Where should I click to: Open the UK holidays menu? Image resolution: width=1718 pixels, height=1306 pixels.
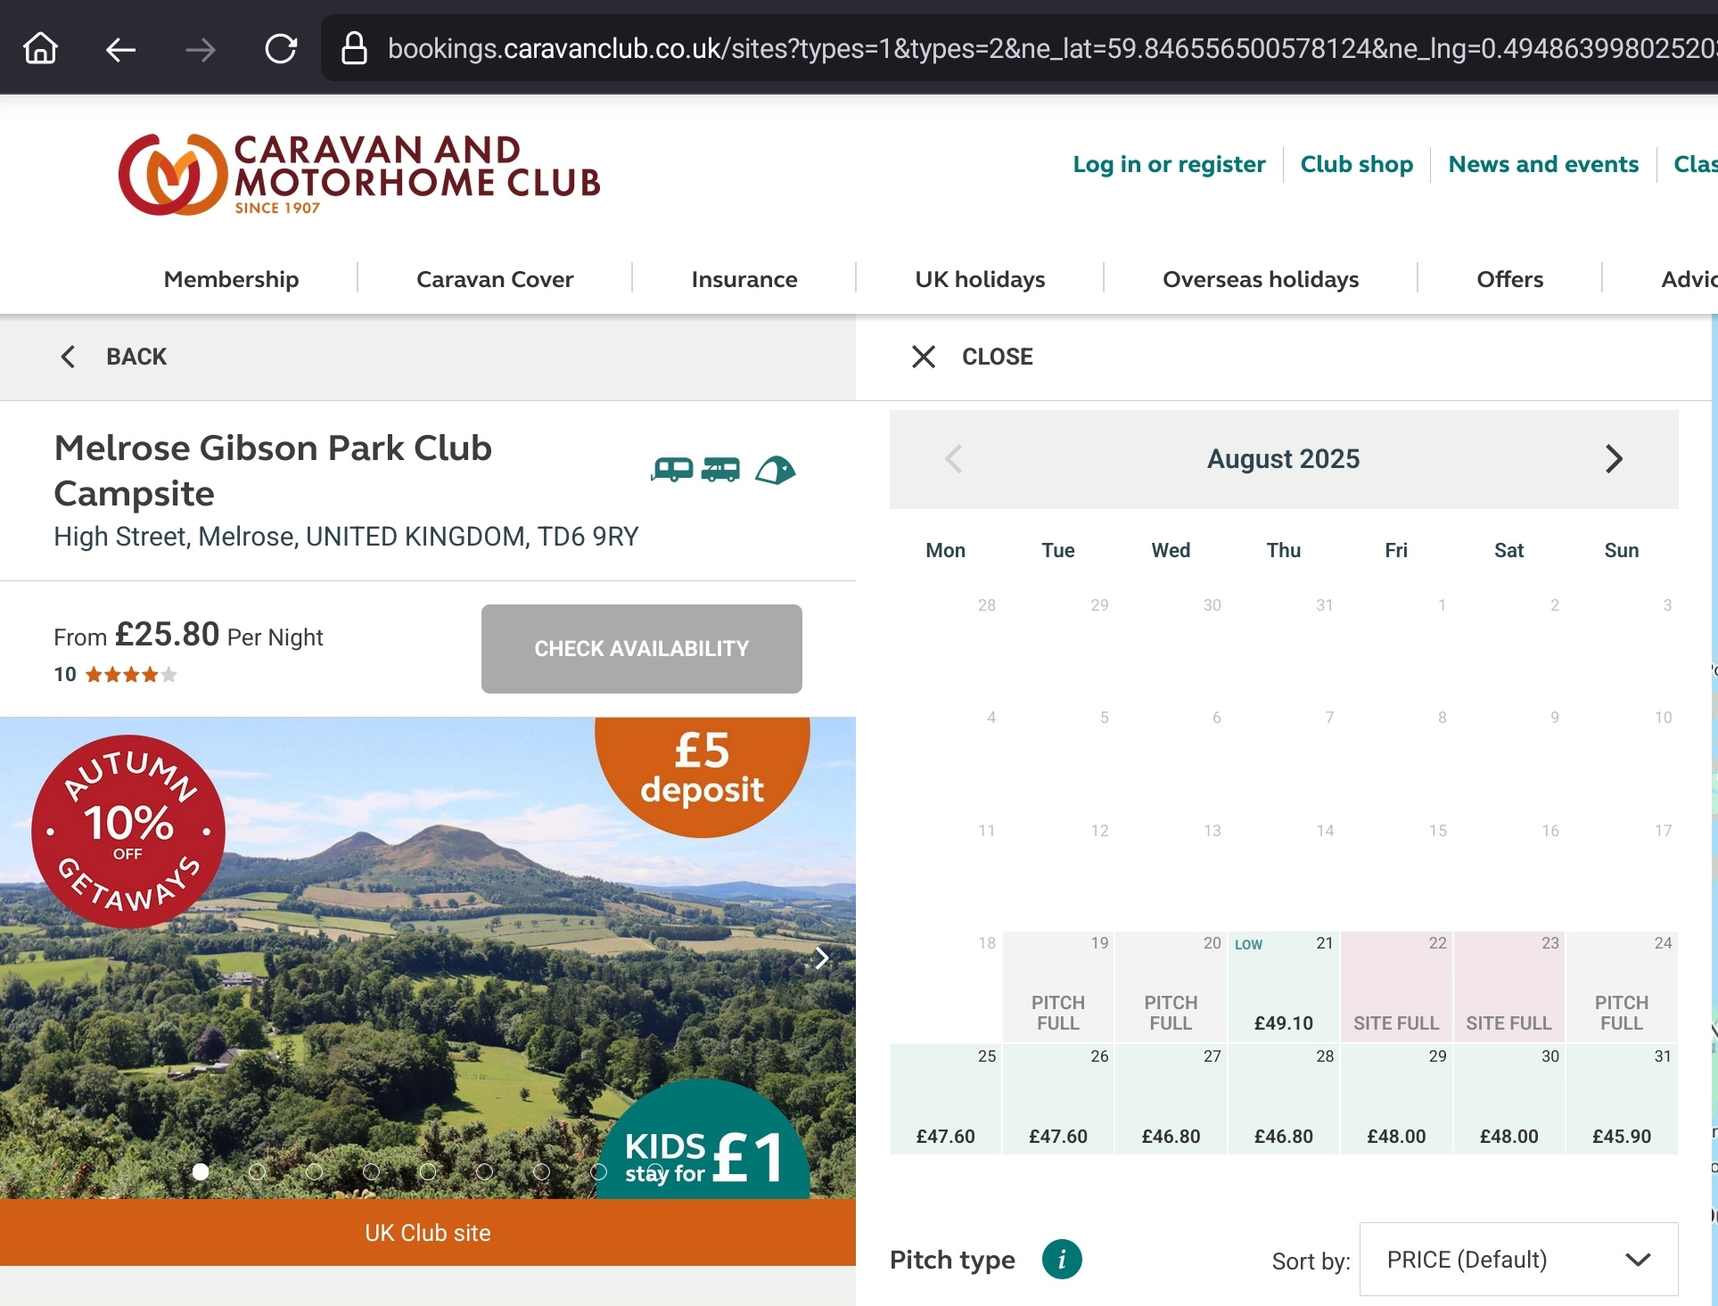pos(980,279)
